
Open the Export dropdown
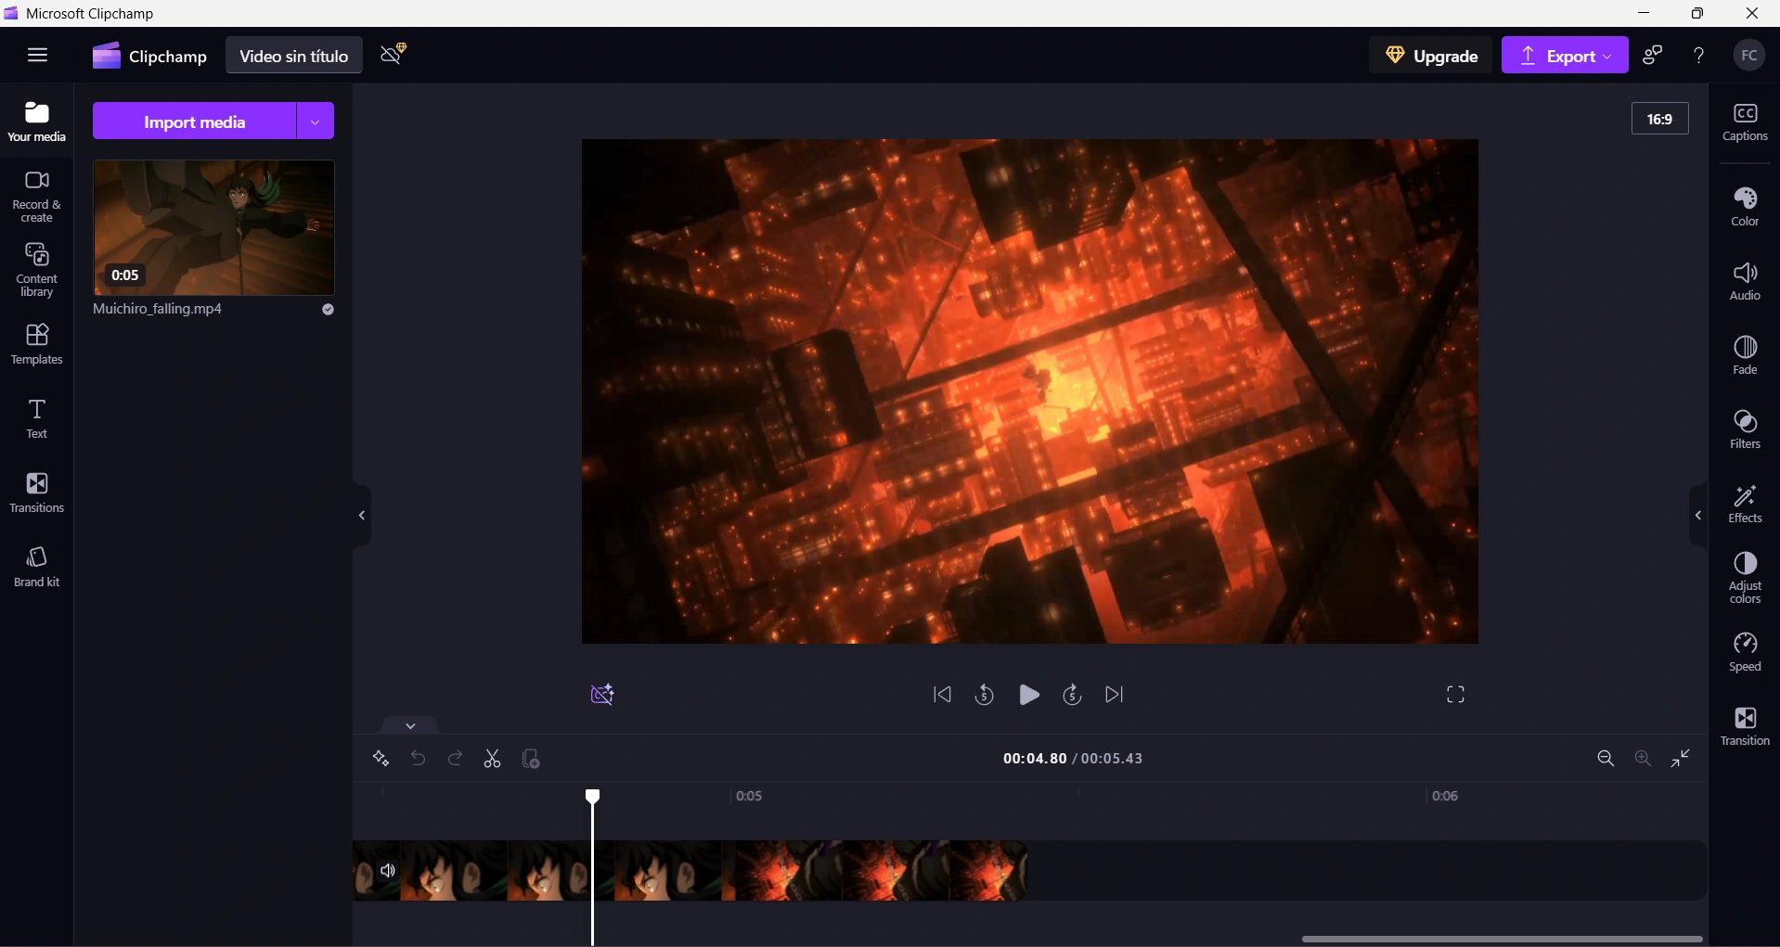(1565, 56)
